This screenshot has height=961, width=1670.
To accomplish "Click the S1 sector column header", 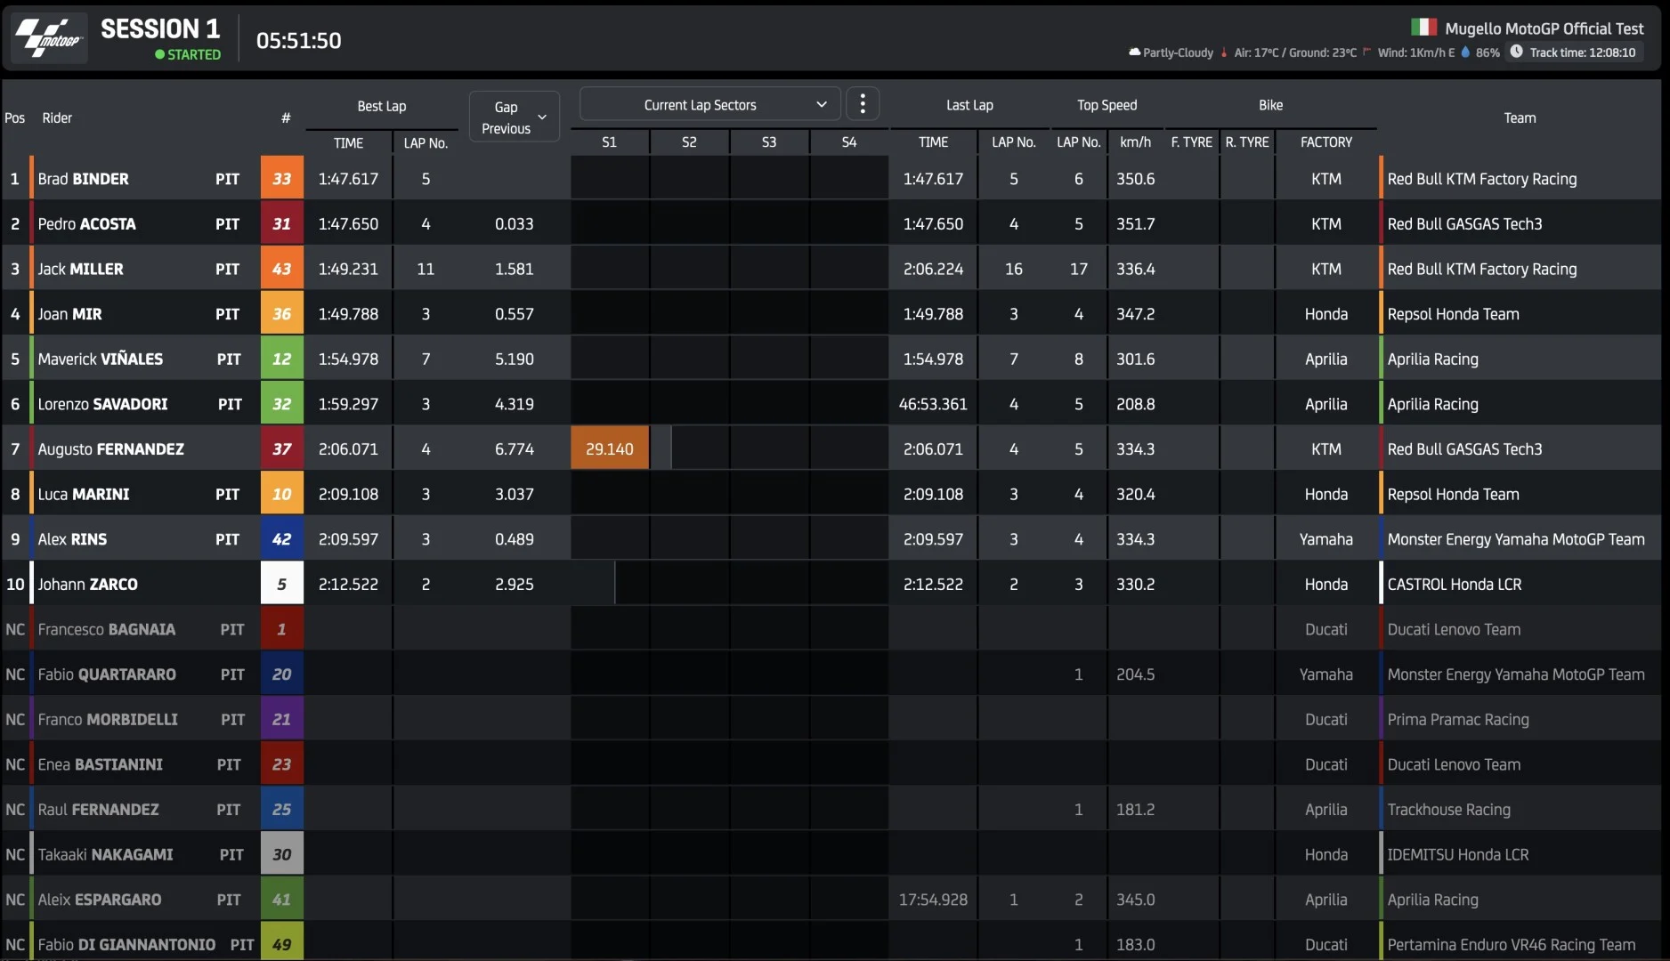I will coord(609,142).
